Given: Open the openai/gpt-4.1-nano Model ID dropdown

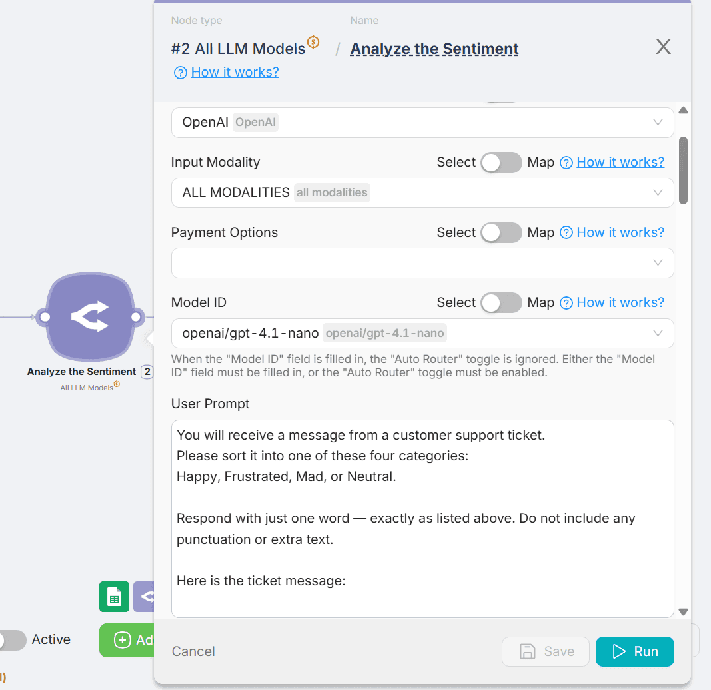Looking at the screenshot, I should 422,334.
